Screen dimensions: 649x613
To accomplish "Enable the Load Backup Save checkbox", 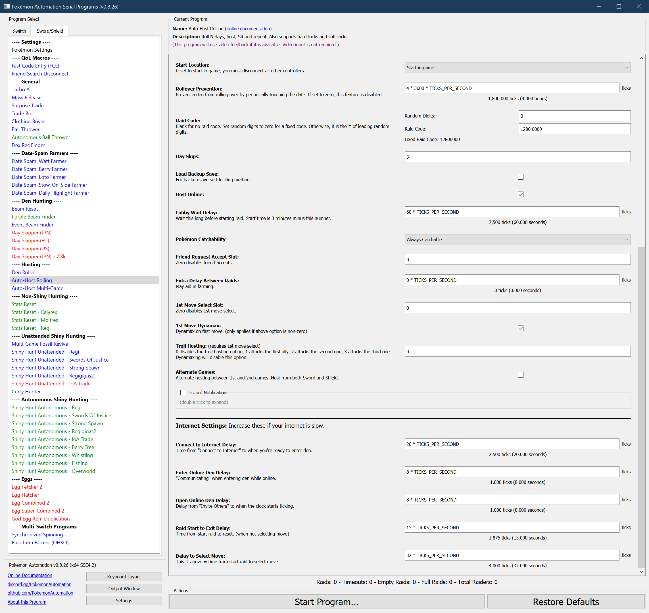I will 521,177.
